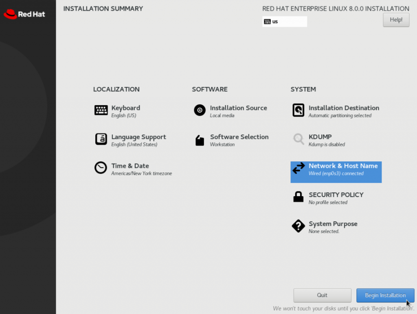Click 'Americas/New York timezone' text
Viewport: 417px width, 314px height.
pos(141,173)
